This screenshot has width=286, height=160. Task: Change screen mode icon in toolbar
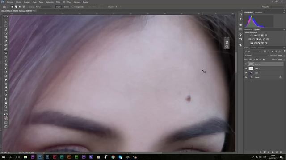point(6,126)
